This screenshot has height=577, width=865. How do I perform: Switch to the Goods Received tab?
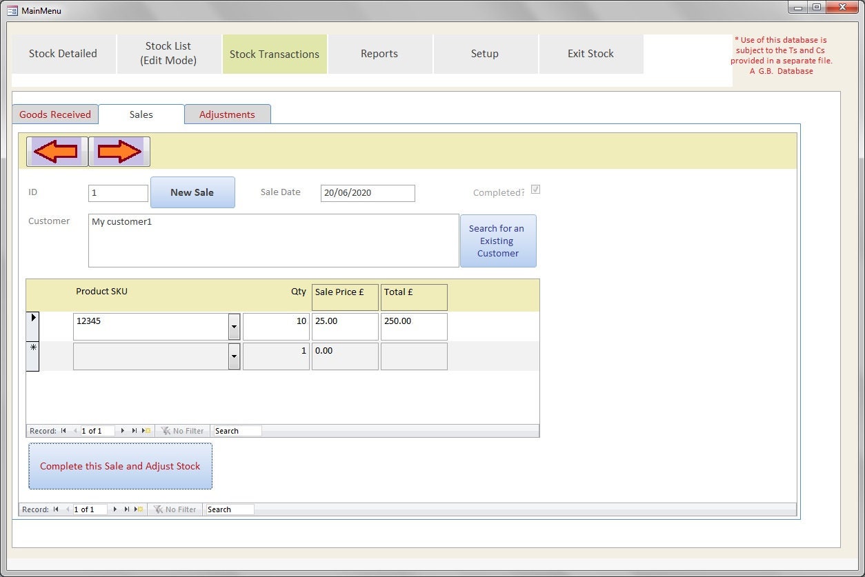pos(54,114)
